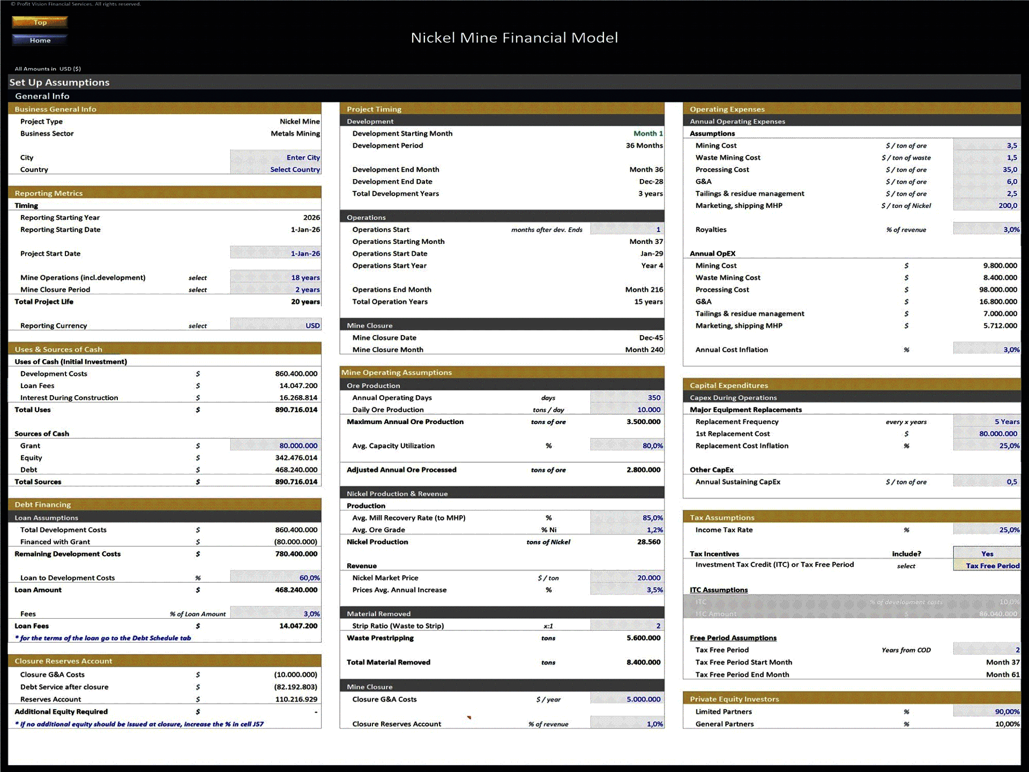Screen dimensions: 1029x772
Task: Open Reporting Currency USD selector
Action: [276, 325]
